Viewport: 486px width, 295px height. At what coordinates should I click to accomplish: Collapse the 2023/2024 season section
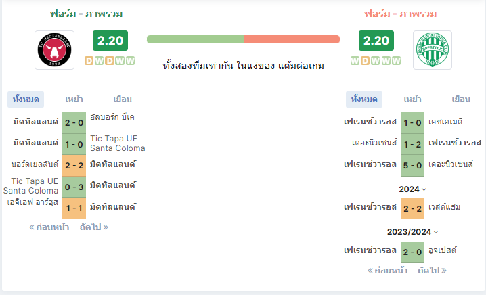click(412, 232)
